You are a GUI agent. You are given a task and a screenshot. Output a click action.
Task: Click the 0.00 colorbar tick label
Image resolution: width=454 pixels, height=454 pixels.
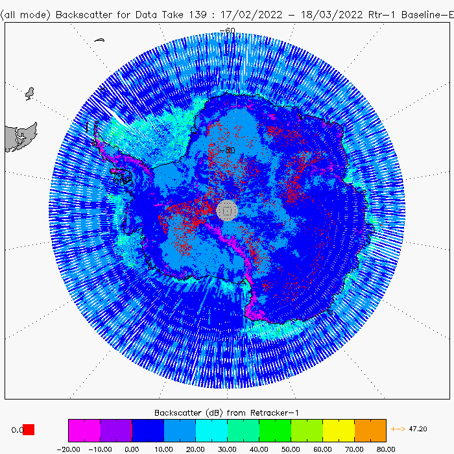(x=132, y=449)
